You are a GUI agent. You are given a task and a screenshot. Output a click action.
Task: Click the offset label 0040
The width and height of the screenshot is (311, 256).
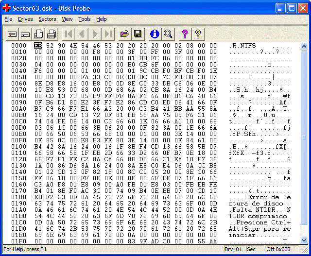(18, 71)
